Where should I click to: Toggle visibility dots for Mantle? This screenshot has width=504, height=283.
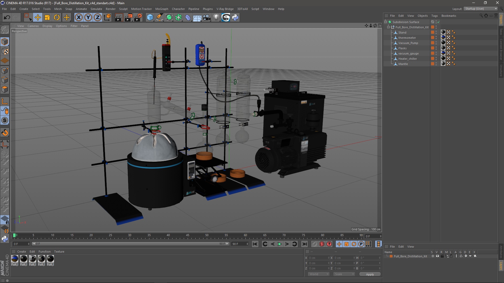(x=436, y=64)
